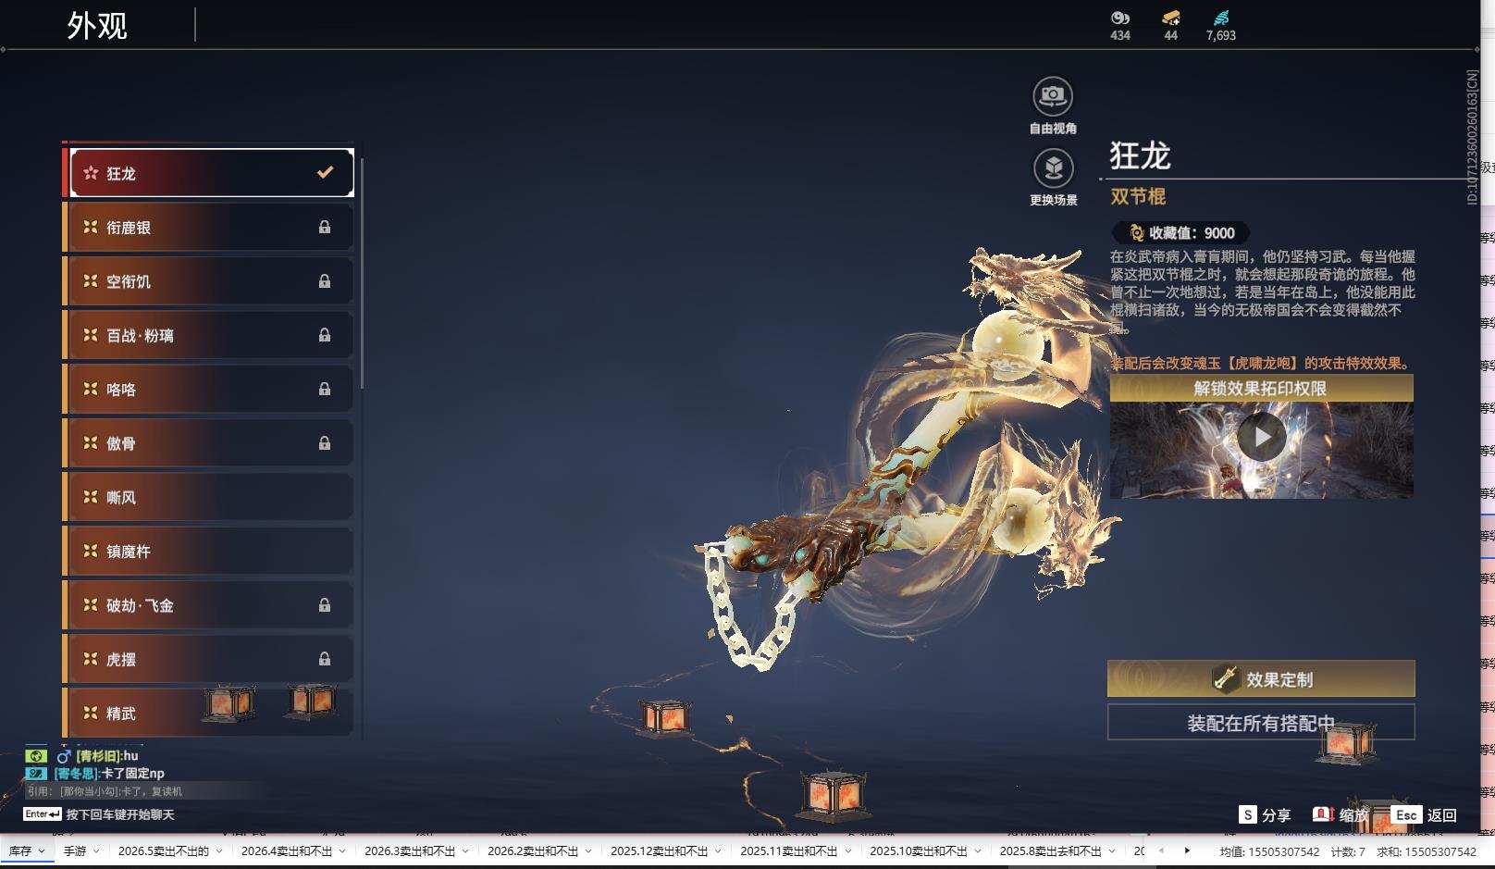The image size is (1495, 869).
Task: Open the 2025.11卖出和不出 sheet tab
Action: pos(788,850)
